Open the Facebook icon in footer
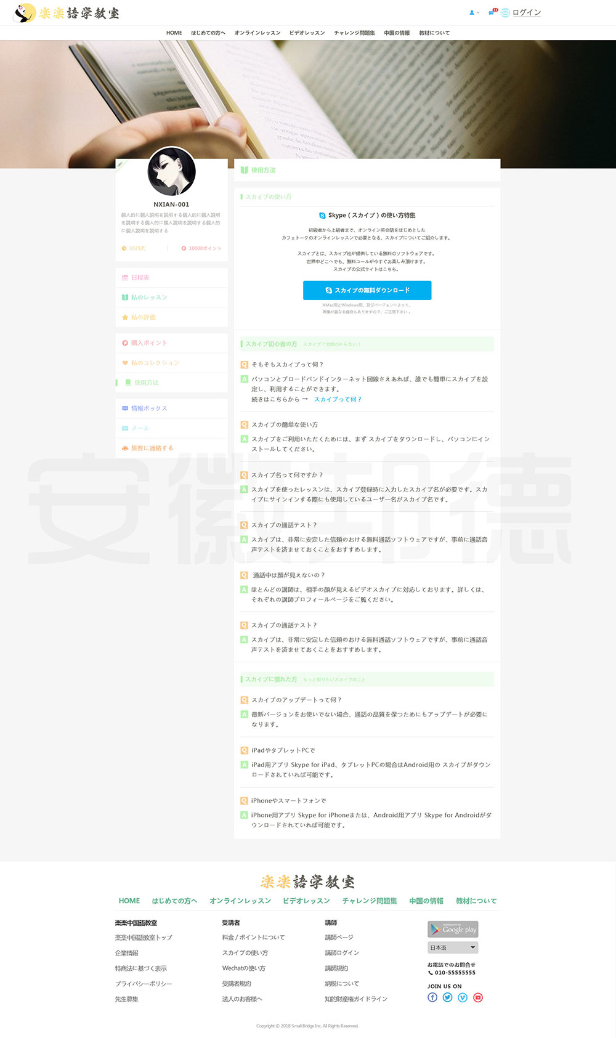Screen dimensions: 616x1038 (x=432, y=997)
